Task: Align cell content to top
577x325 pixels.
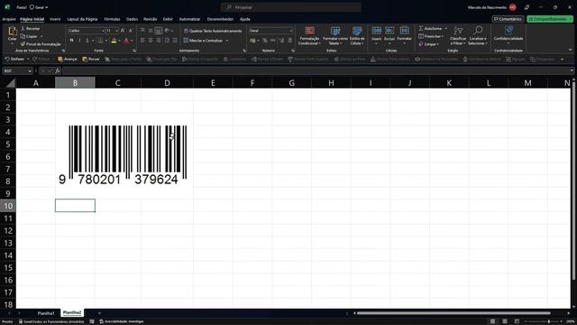Action: [x=142, y=31]
